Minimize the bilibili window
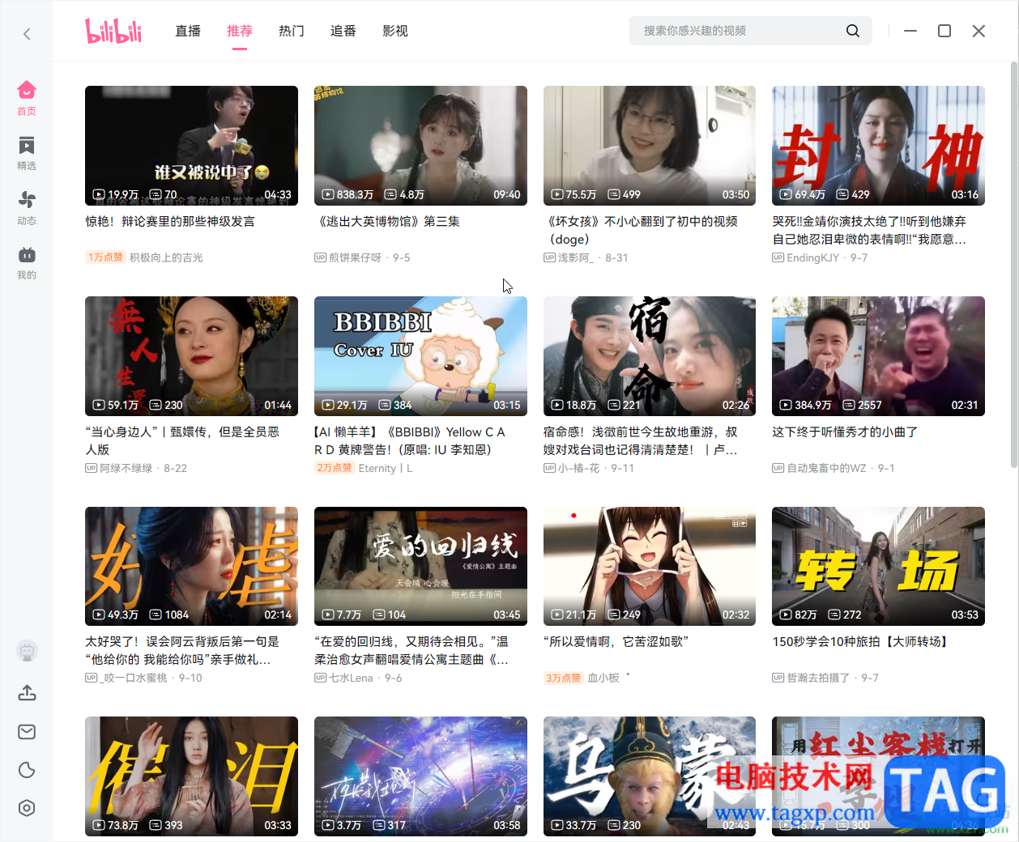Image resolution: width=1019 pixels, height=842 pixels. [910, 31]
